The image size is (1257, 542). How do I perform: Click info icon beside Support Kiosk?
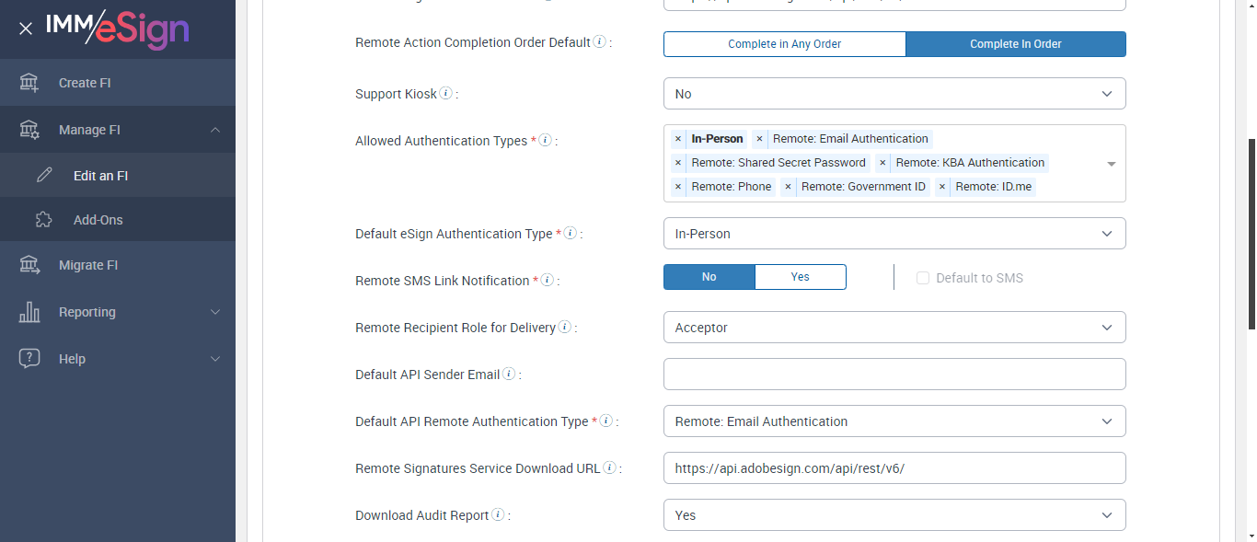(x=445, y=93)
